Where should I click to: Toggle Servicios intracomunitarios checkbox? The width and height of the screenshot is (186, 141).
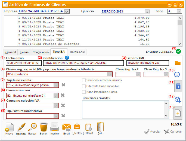tap(84, 80)
